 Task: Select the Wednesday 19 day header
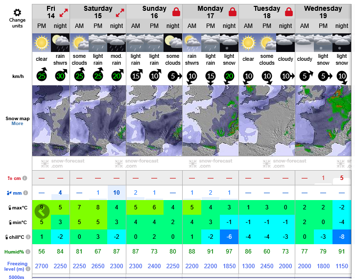click(323, 12)
